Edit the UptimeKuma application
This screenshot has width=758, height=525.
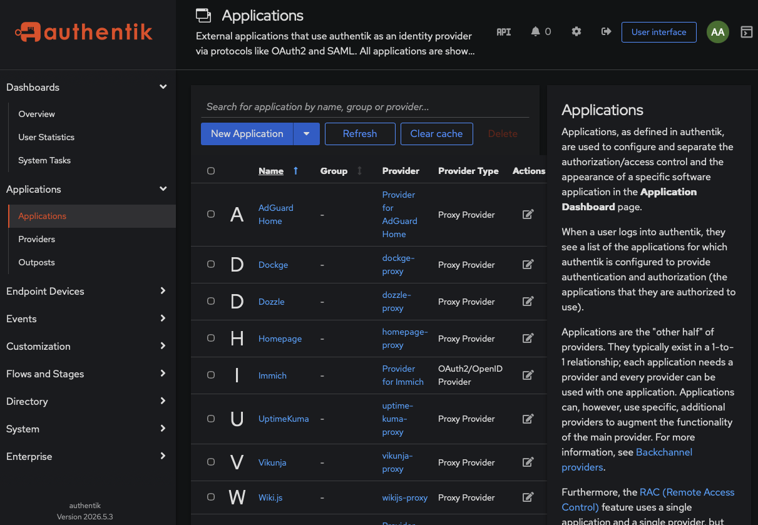528,419
